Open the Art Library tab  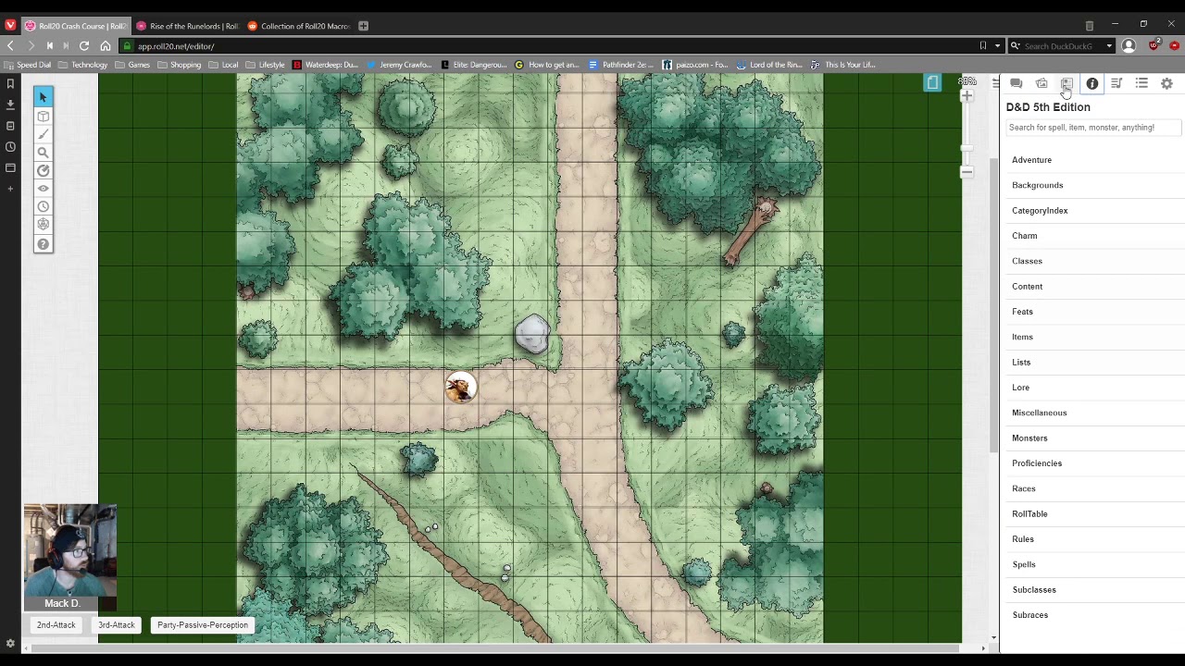tap(1042, 83)
